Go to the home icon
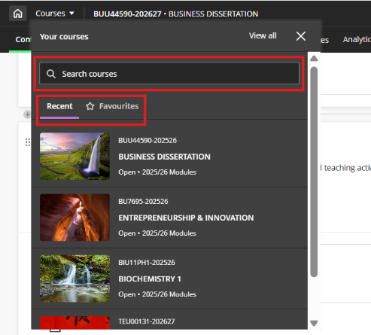Viewport: 371px width, 335px height. (17, 14)
